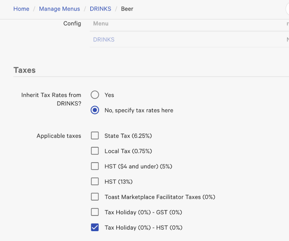The image size is (289, 241).
Task: Click the Config row label
Action: click(x=72, y=24)
